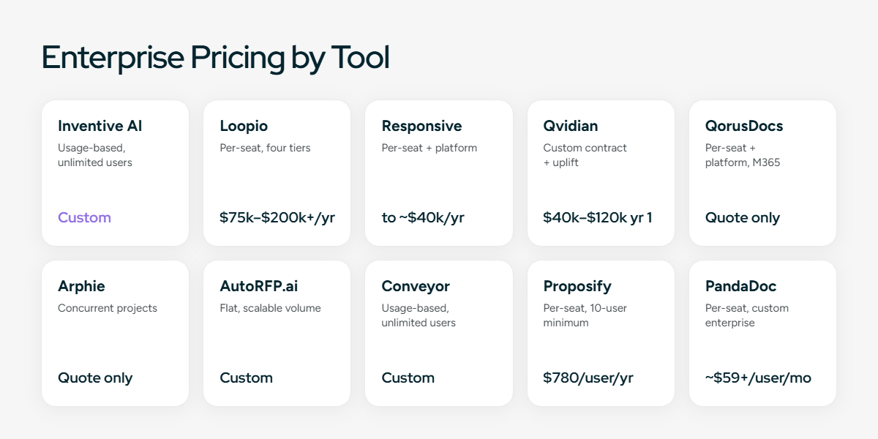Click "Quote only" under QorusDocs
Image resolution: width=878 pixels, height=439 pixels.
(x=743, y=217)
